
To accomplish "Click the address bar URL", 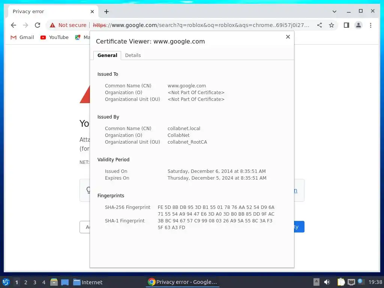I will pos(201,25).
